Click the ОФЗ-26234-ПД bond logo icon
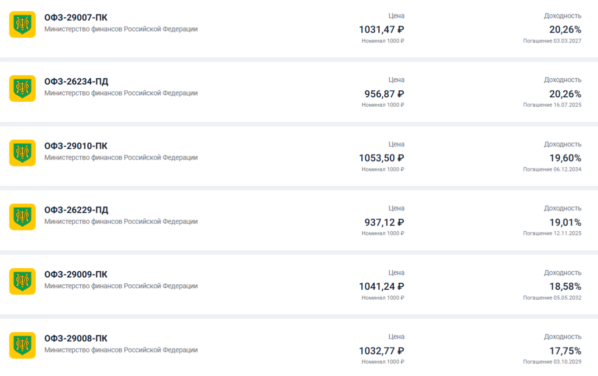The image size is (598, 376). coord(22,88)
